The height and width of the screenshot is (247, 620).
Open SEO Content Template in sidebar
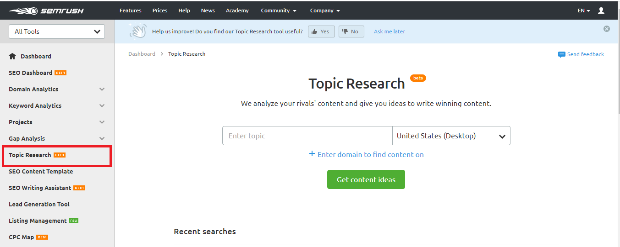pyautogui.click(x=41, y=171)
